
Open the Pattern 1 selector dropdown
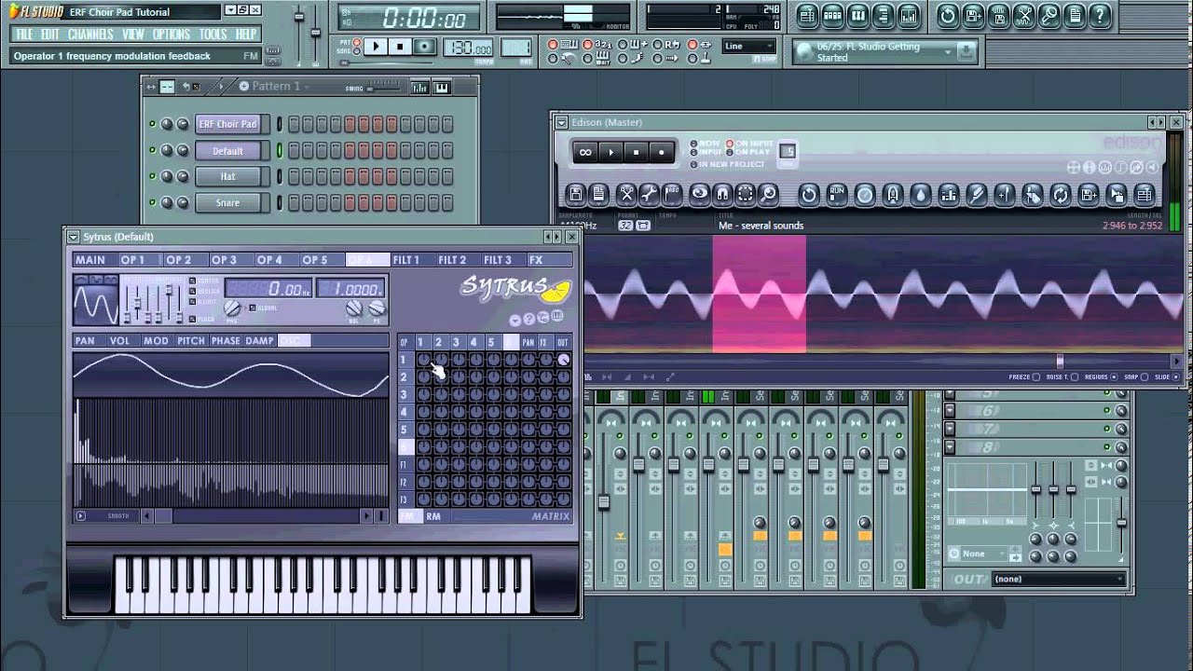(277, 87)
